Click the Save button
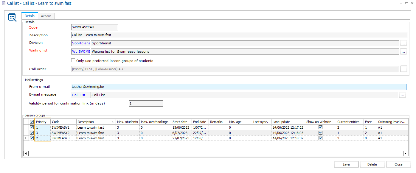Screen dimensions: 416x173 [x=346, y=164]
